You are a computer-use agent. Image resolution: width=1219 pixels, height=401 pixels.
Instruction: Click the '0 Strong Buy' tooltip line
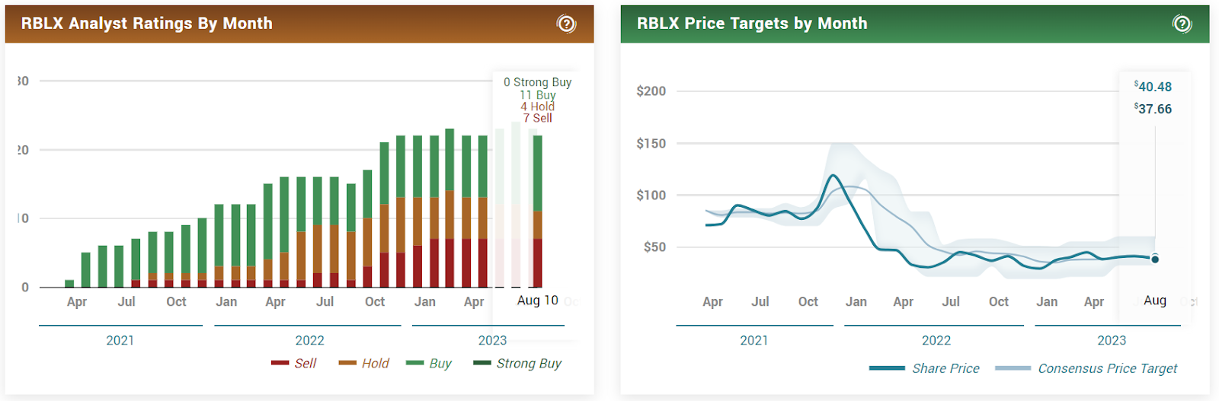[x=538, y=82]
